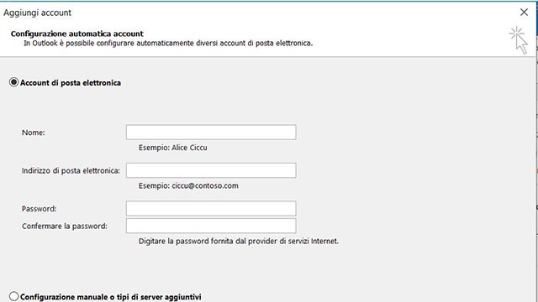Click the Nome: label

click(x=34, y=133)
